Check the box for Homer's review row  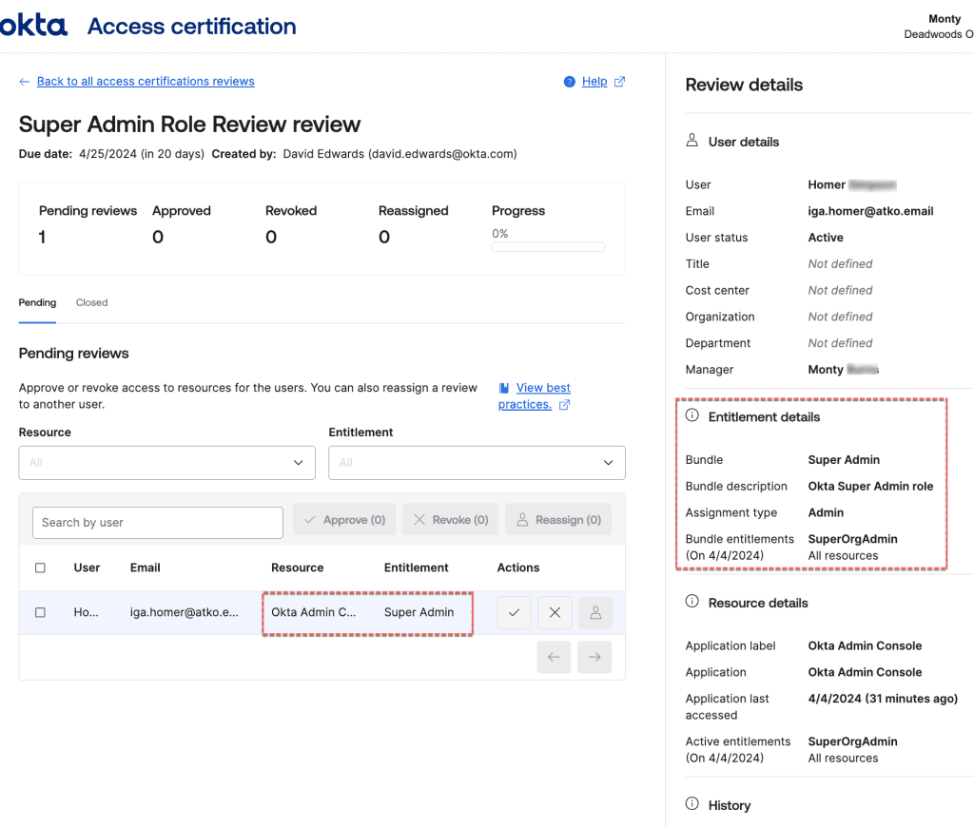coord(40,613)
